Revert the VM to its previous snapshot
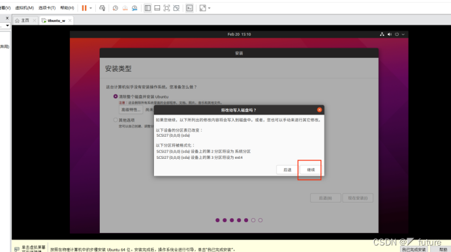The image size is (451, 252). pos(125,8)
